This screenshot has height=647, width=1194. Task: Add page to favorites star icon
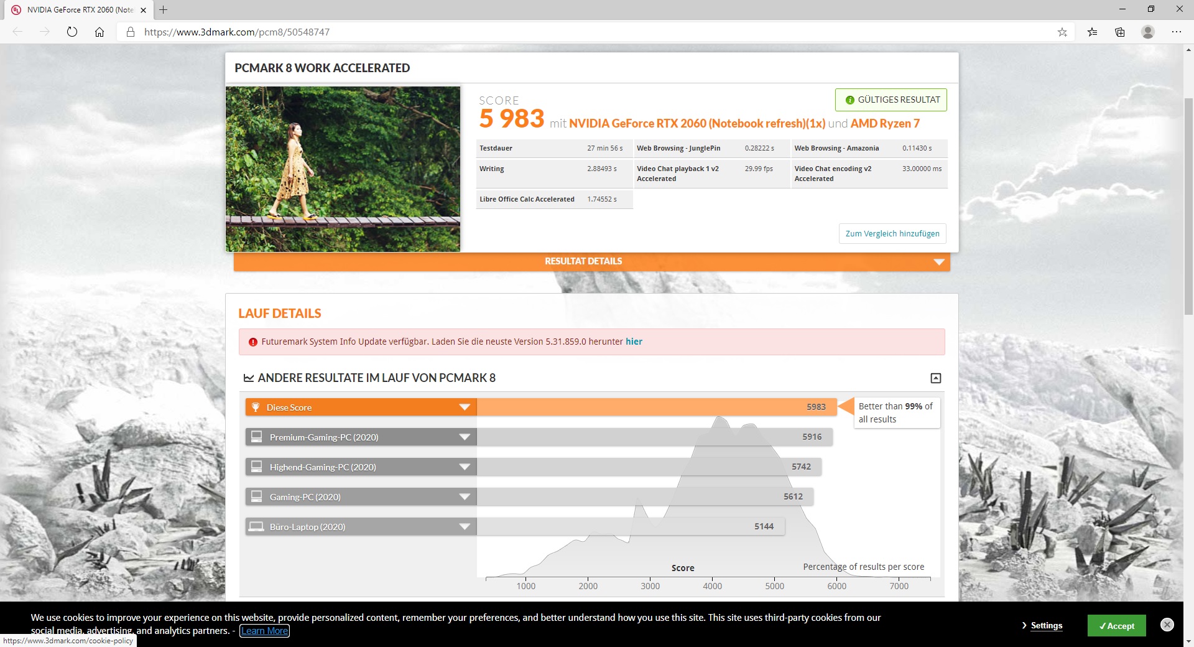[x=1062, y=32]
